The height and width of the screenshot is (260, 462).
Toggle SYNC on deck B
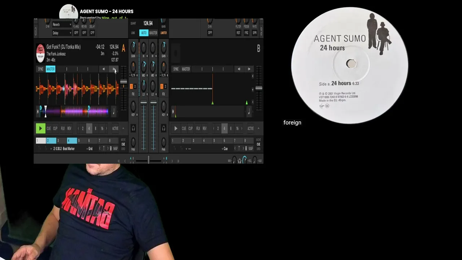[x=176, y=69]
